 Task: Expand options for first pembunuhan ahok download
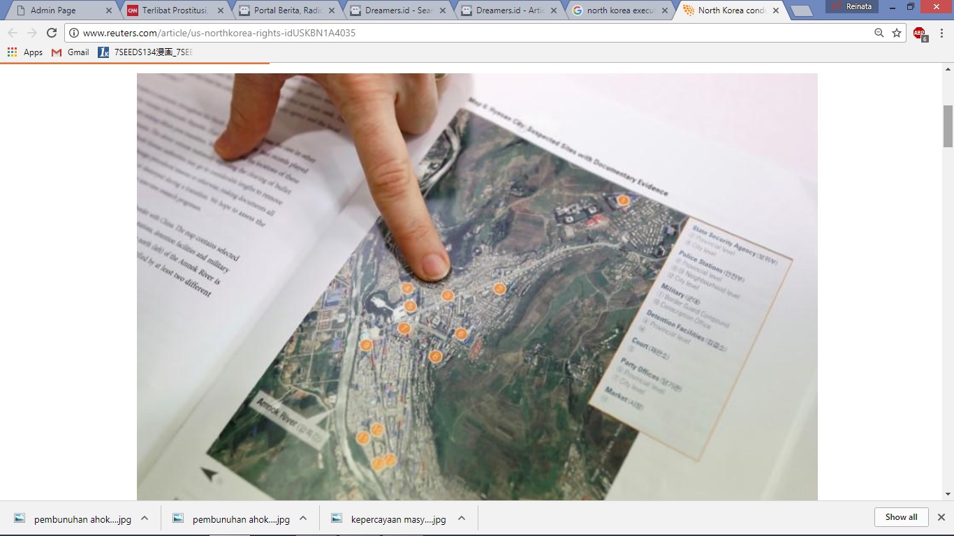point(145,519)
